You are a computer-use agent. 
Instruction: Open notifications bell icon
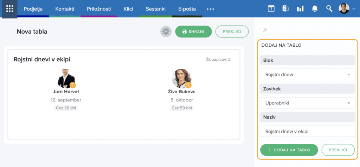[x=315, y=9]
